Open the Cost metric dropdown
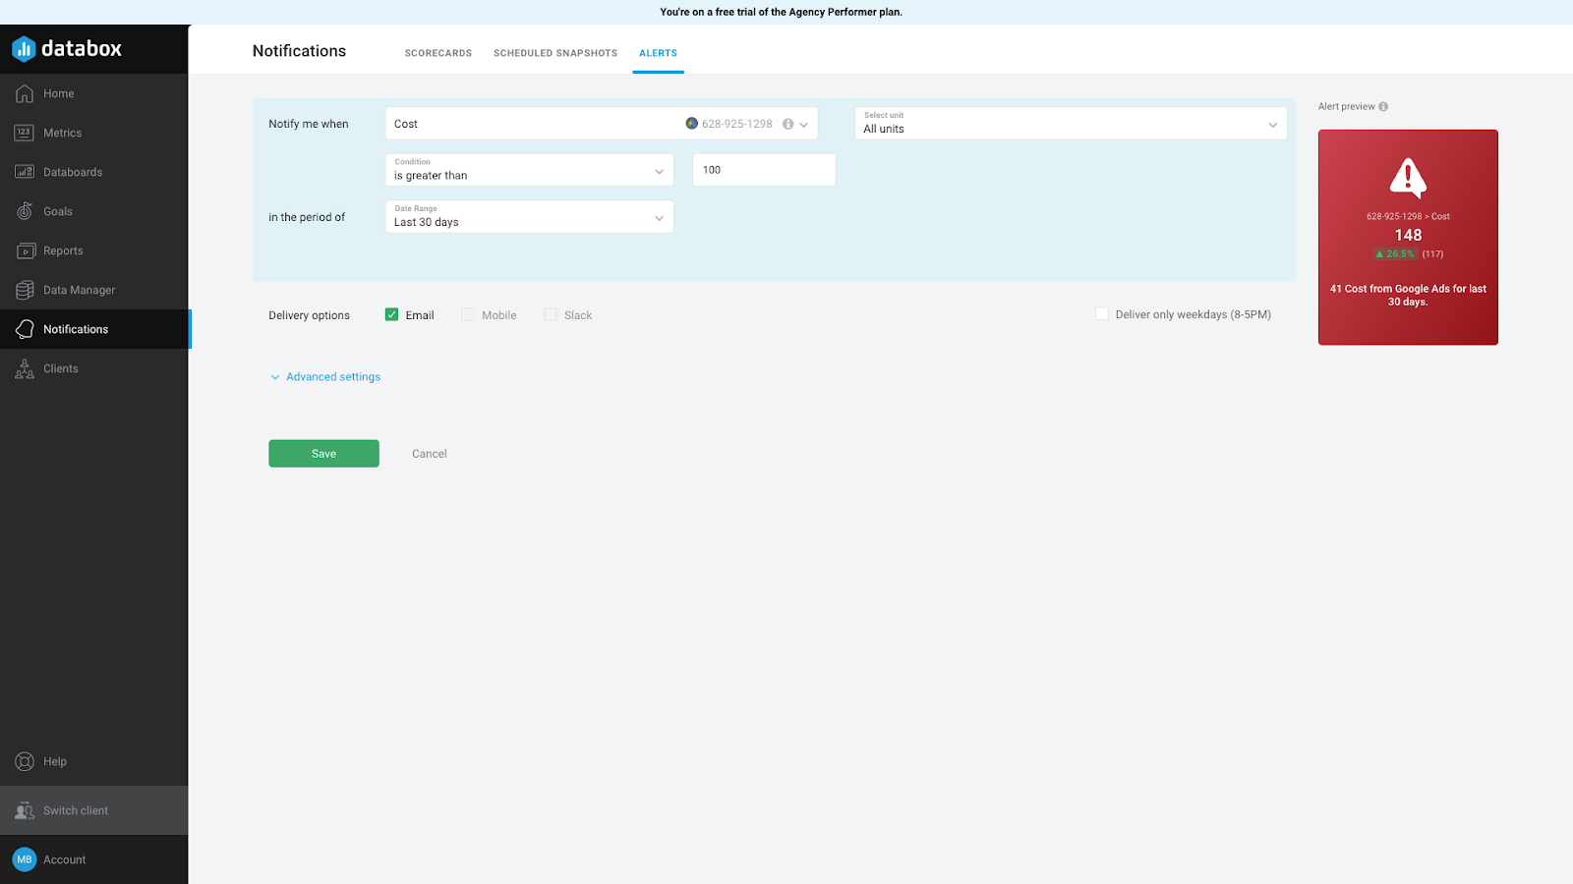The width and height of the screenshot is (1573, 884). tap(601, 124)
